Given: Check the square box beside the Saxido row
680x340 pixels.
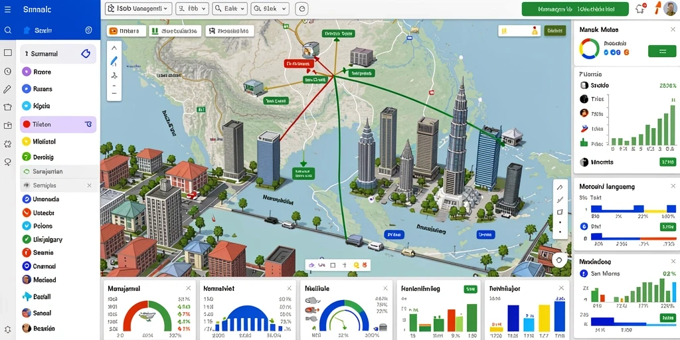Looking at the screenshot, I should tap(584, 86).
